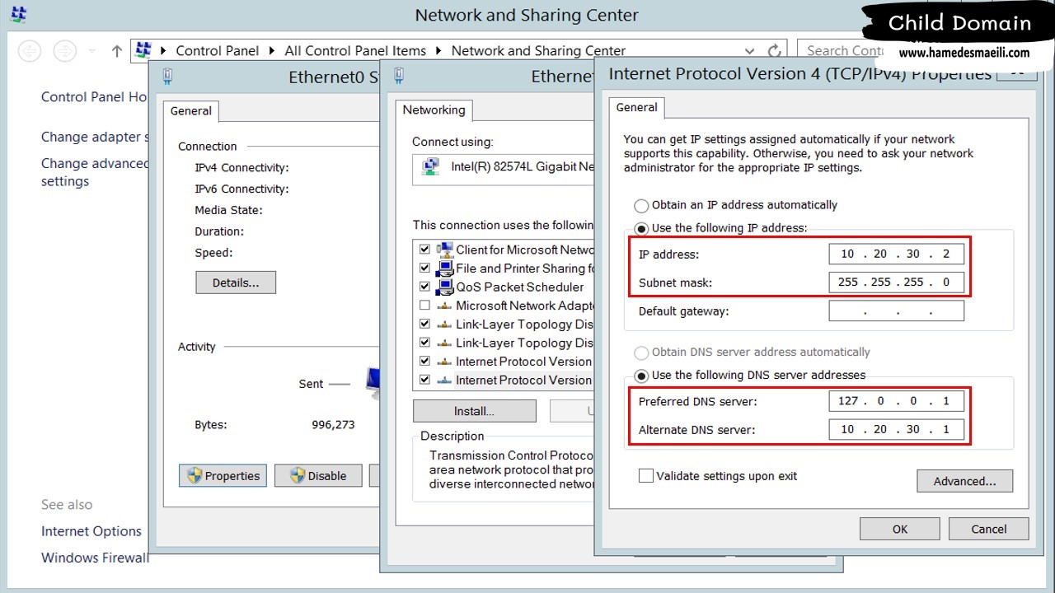Click the Default gateway field
Image resolution: width=1055 pixels, height=593 pixels.
tap(897, 311)
